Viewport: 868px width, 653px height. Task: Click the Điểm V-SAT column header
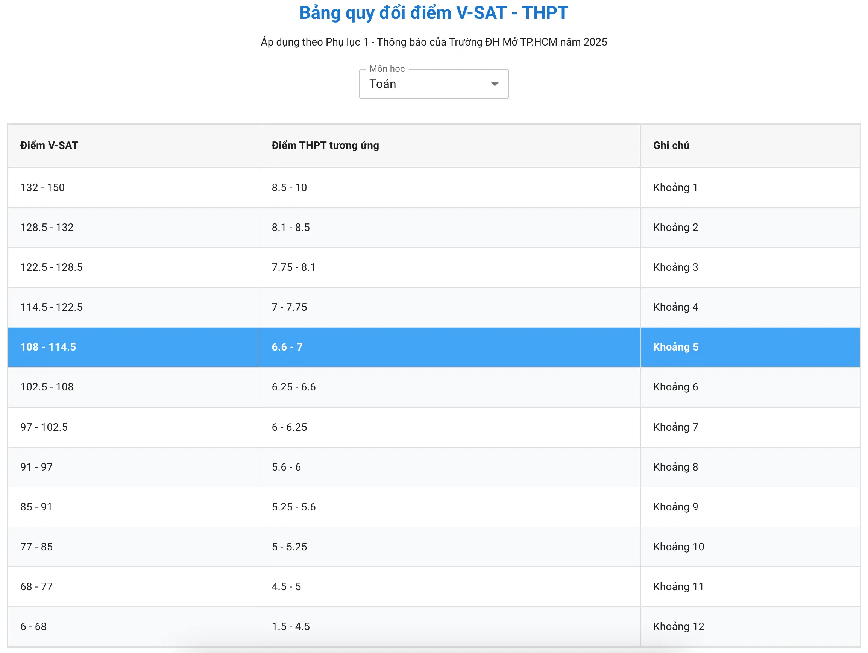coord(49,145)
